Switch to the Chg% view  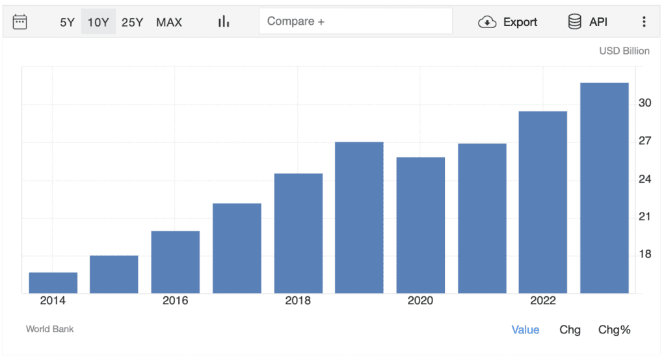coord(614,330)
